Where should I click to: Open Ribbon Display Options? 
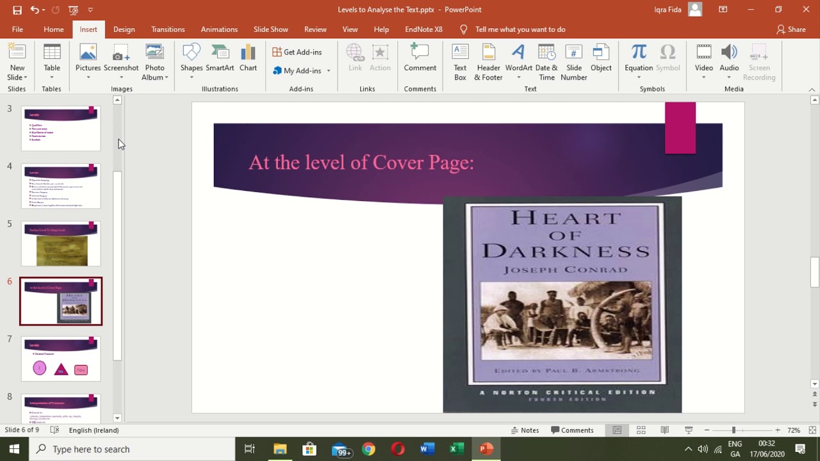(x=723, y=10)
